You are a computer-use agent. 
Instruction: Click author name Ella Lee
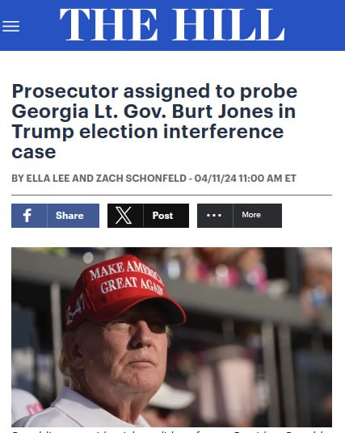[x=48, y=179]
